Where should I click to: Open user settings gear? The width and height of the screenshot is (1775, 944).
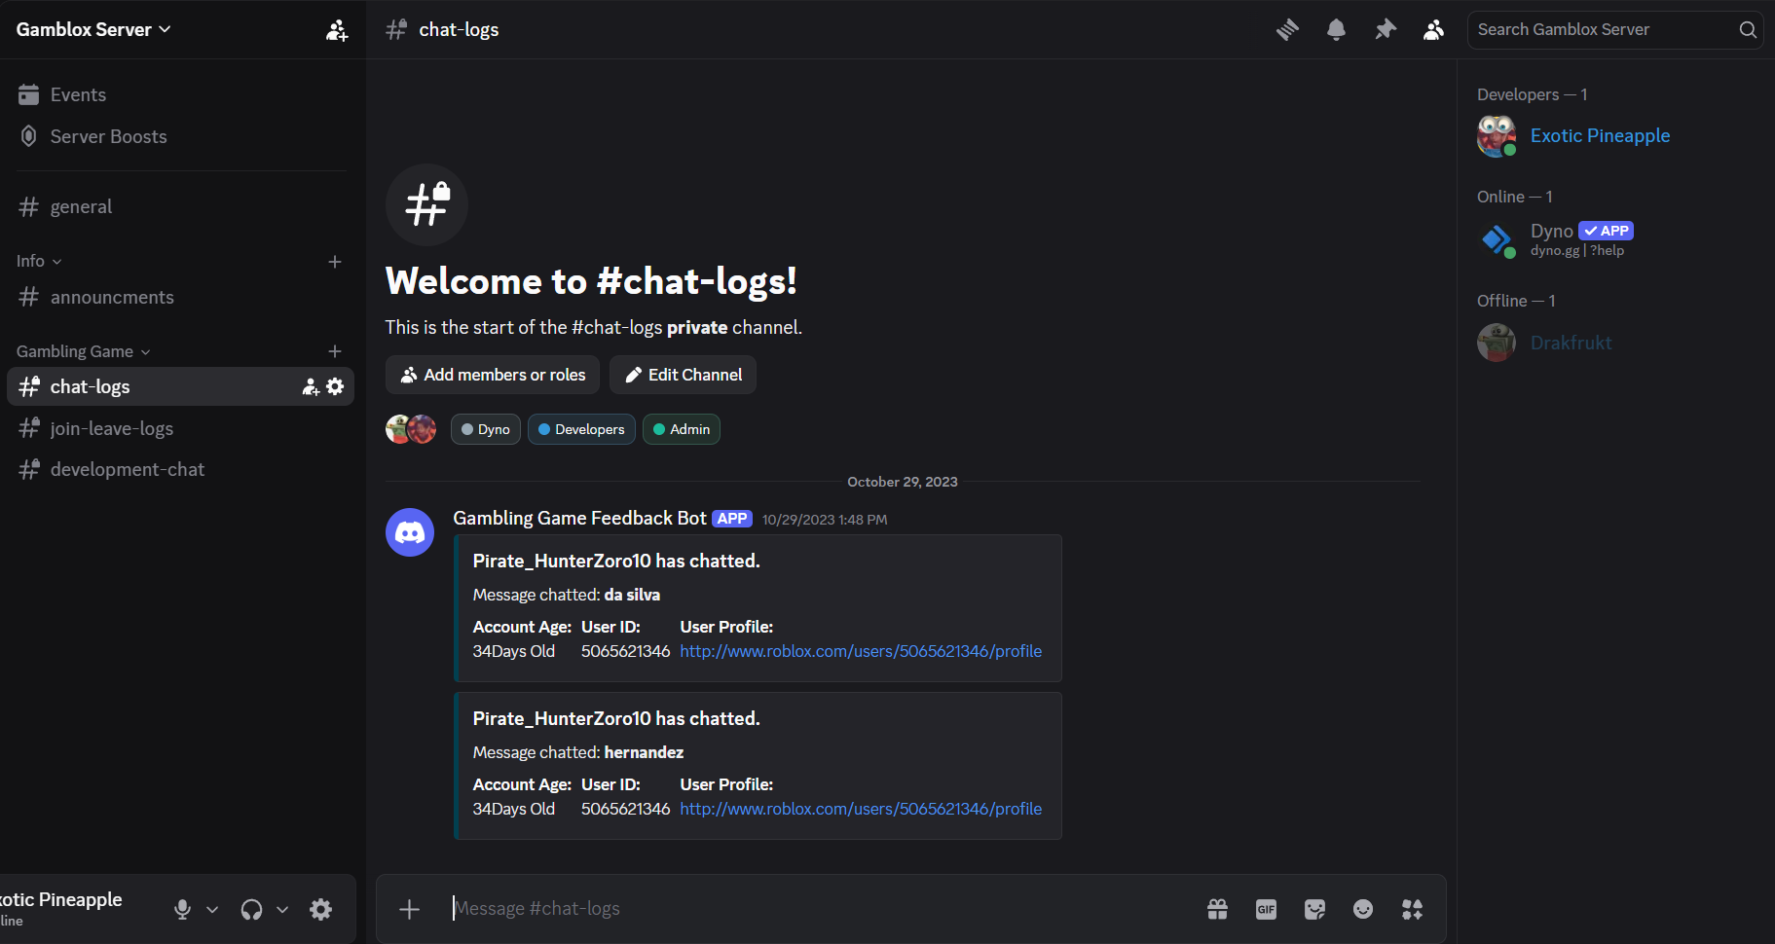point(320,910)
